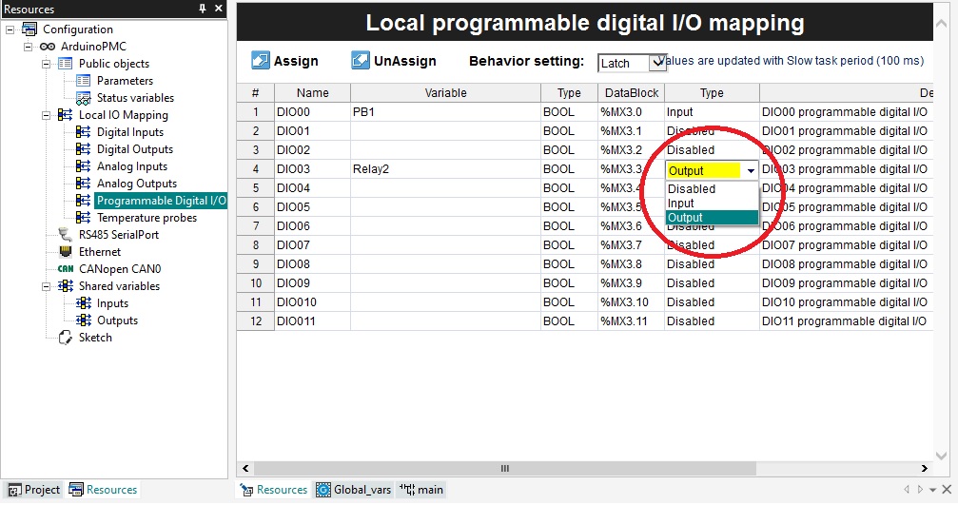Choose Output in the type dropdown list
The width and height of the screenshot is (958, 505).
pyautogui.click(x=712, y=218)
